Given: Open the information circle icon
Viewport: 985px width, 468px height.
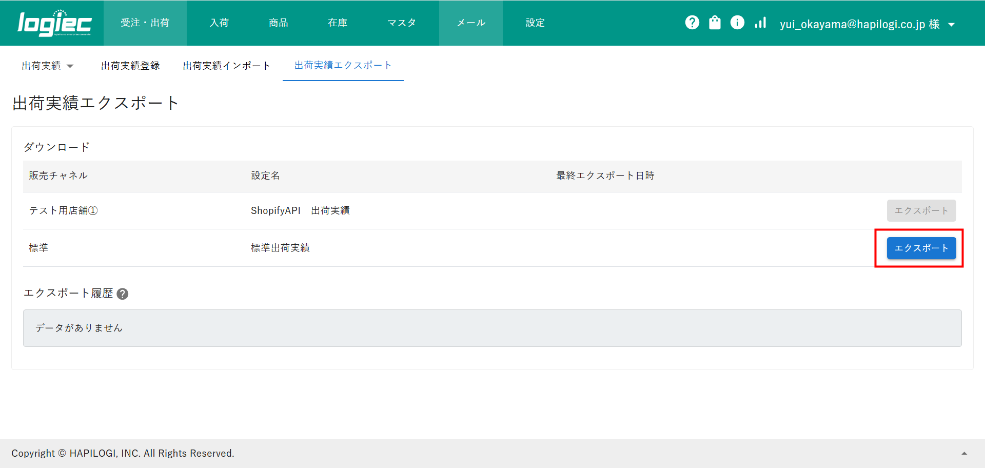Looking at the screenshot, I should click(737, 23).
